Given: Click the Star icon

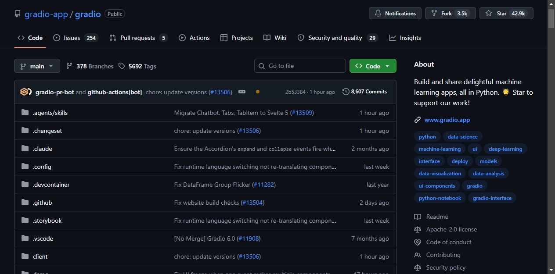Looking at the screenshot, I should (x=489, y=14).
